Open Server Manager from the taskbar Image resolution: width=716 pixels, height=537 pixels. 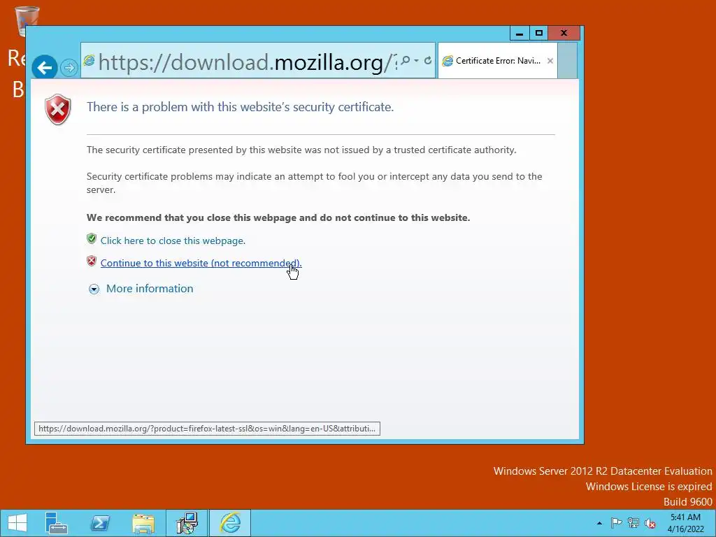click(x=57, y=523)
